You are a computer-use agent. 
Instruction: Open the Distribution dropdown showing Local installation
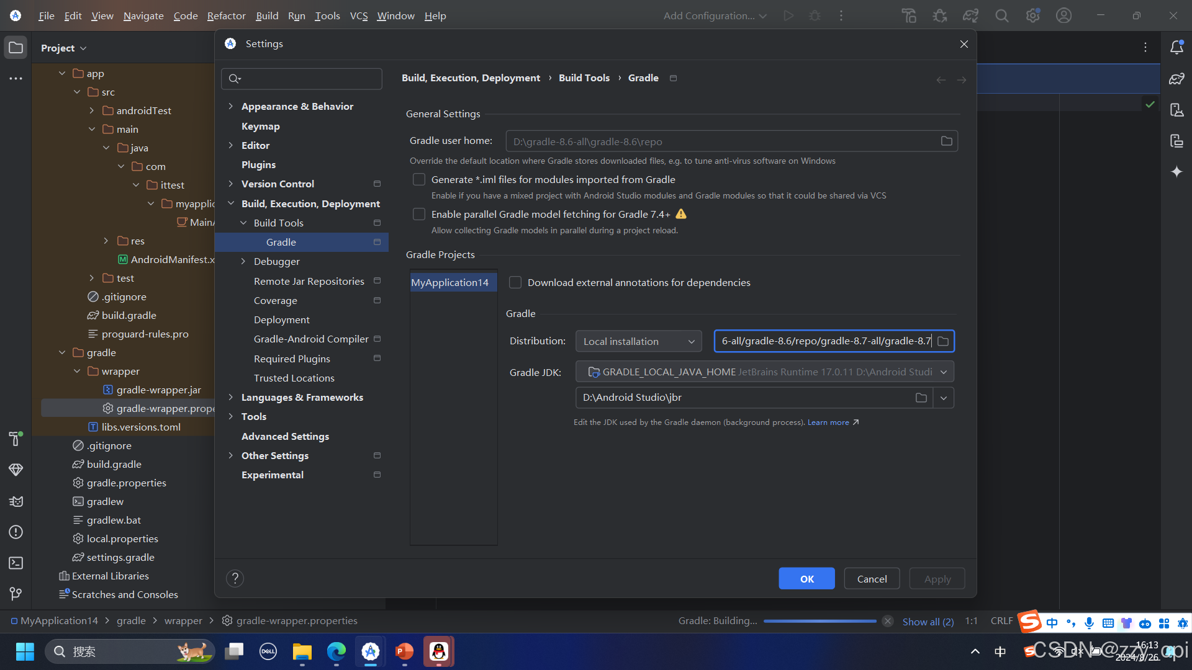[x=638, y=341]
